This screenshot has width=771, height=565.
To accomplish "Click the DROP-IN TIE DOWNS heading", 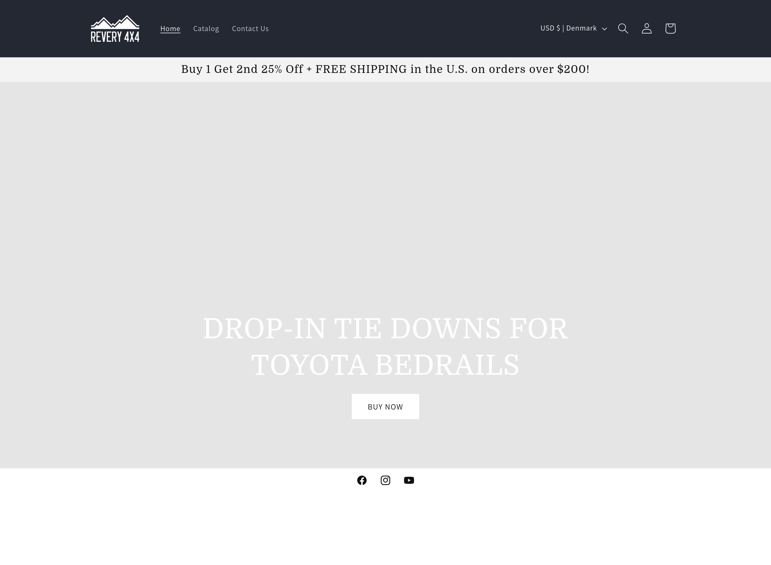I will point(385,328).
